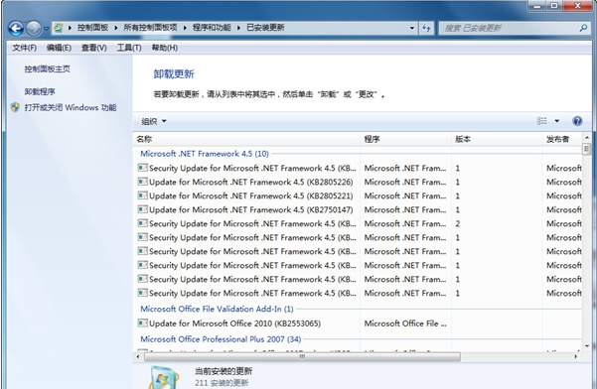This screenshot has height=389, width=597.
Task: Select 已安装更新 in the address breadcrumb
Action: pyautogui.click(x=265, y=28)
